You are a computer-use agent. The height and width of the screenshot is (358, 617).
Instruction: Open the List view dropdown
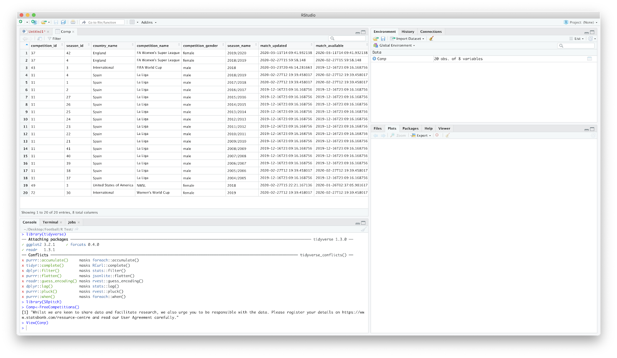(577, 39)
